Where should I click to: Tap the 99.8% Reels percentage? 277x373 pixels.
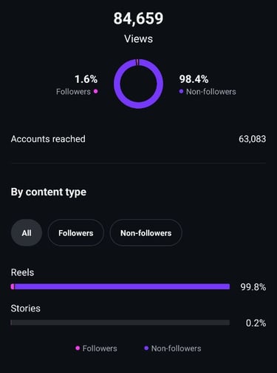point(253,287)
